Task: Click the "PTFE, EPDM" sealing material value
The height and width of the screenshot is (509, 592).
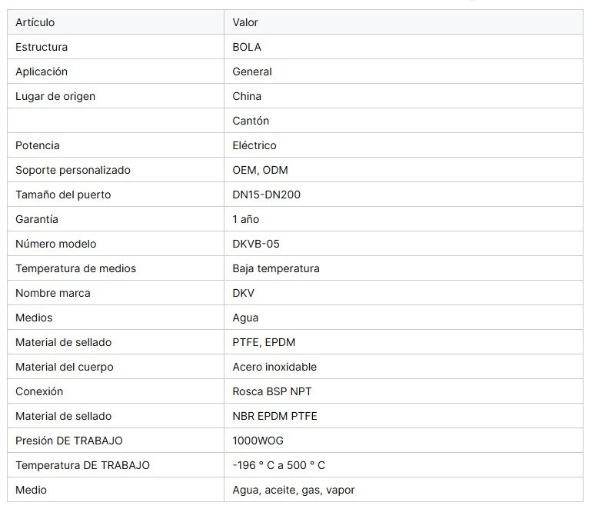Action: [x=264, y=342]
